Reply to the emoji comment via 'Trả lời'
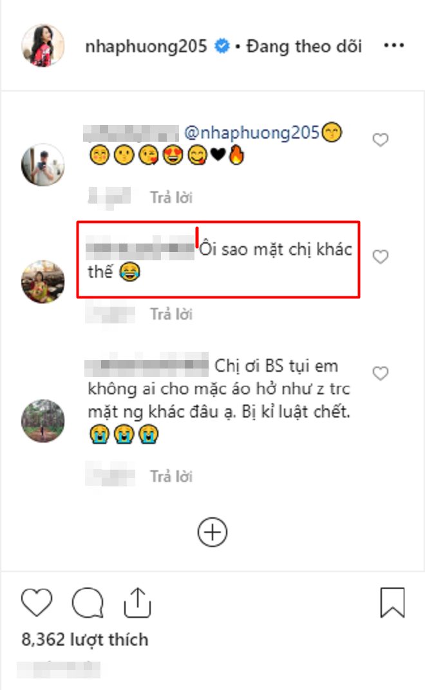The height and width of the screenshot is (690, 425). 171,197
